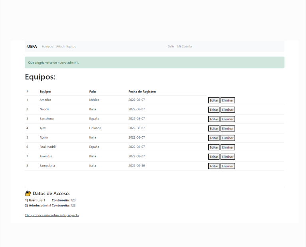Delete the Roma team

point(228,138)
